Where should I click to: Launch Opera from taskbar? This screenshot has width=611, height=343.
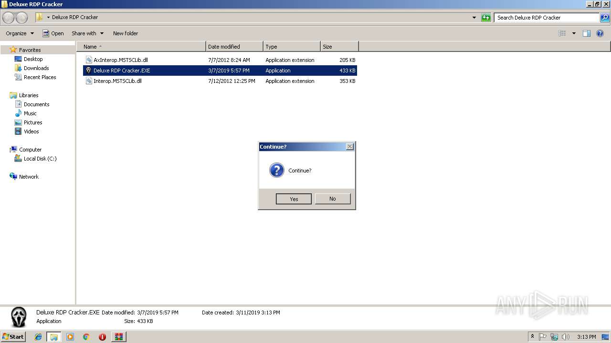102,337
